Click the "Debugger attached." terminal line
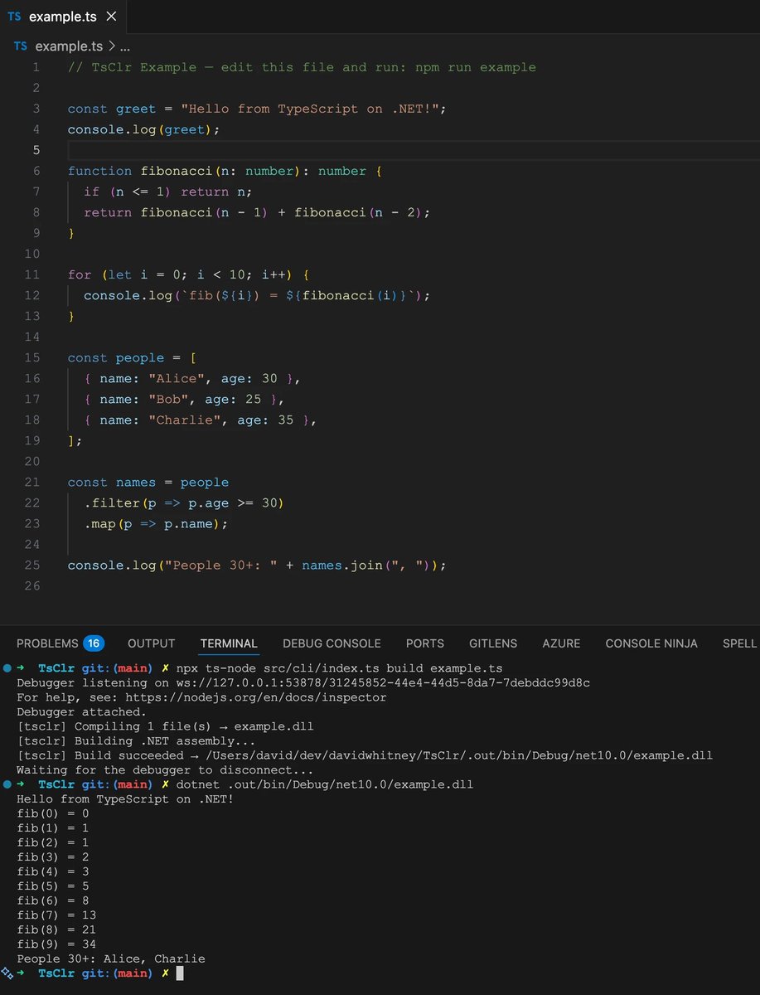Screen dimensions: 760x995 [81, 711]
